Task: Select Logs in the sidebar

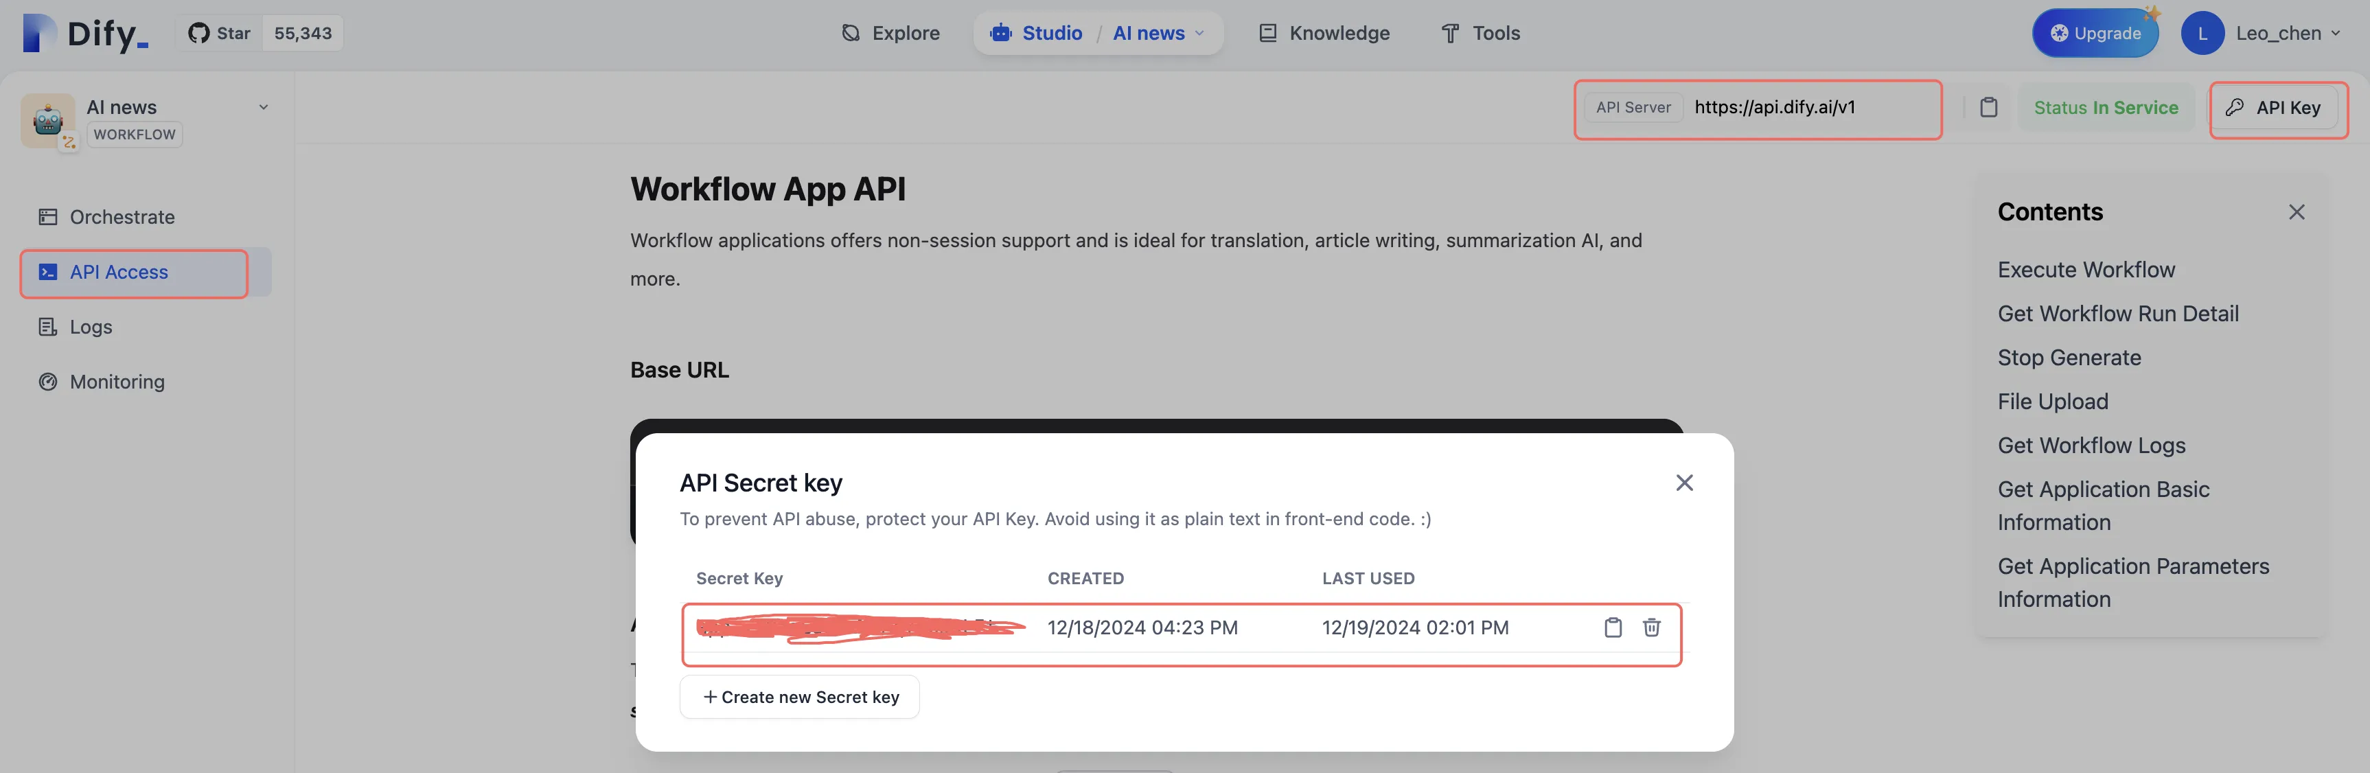Action: [x=90, y=327]
